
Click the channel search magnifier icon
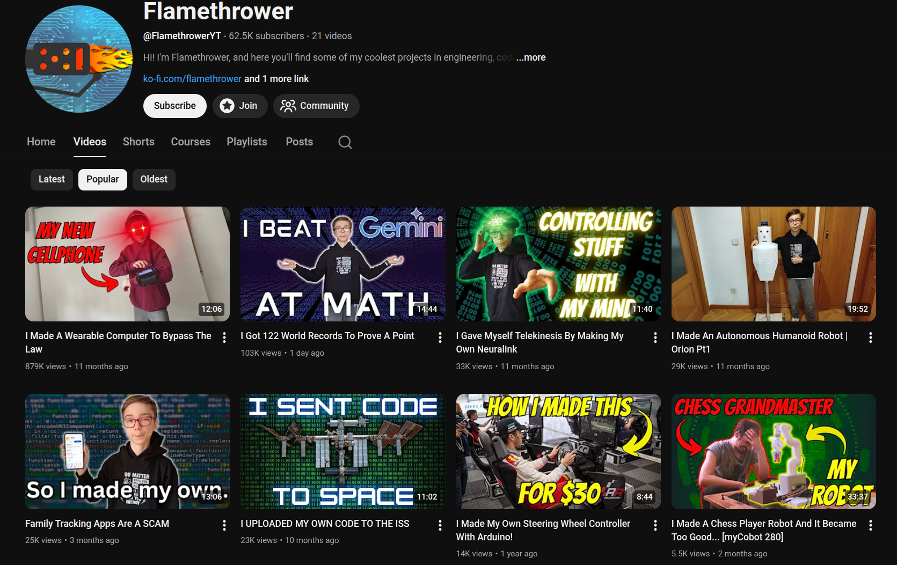[345, 142]
